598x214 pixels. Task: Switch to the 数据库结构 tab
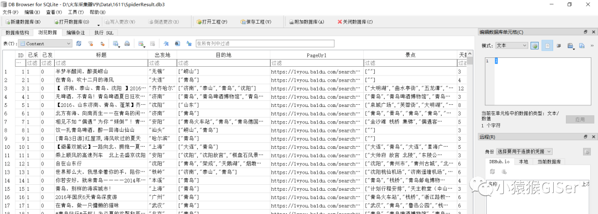pos(17,33)
